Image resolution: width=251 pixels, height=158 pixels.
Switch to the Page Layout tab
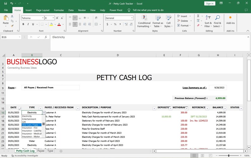[x=43, y=10]
